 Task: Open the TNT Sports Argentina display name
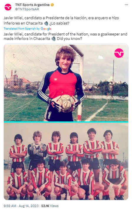[32, 5]
